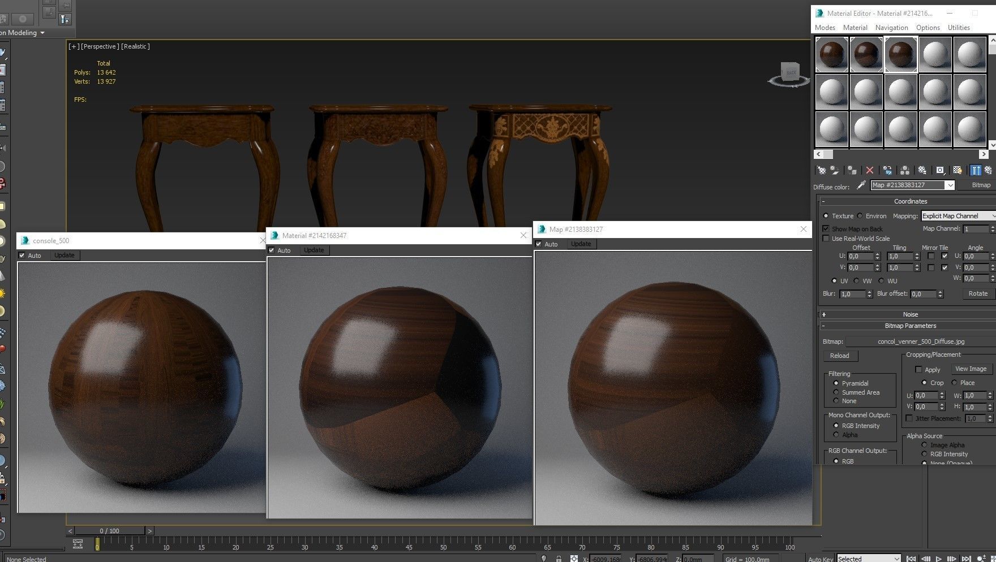
Task: Select the VW radio button
Action: click(x=856, y=281)
